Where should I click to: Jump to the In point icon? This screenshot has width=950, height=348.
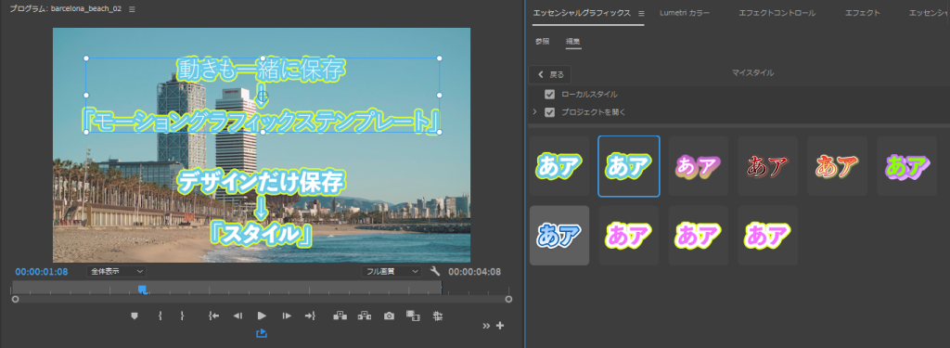coord(213,316)
